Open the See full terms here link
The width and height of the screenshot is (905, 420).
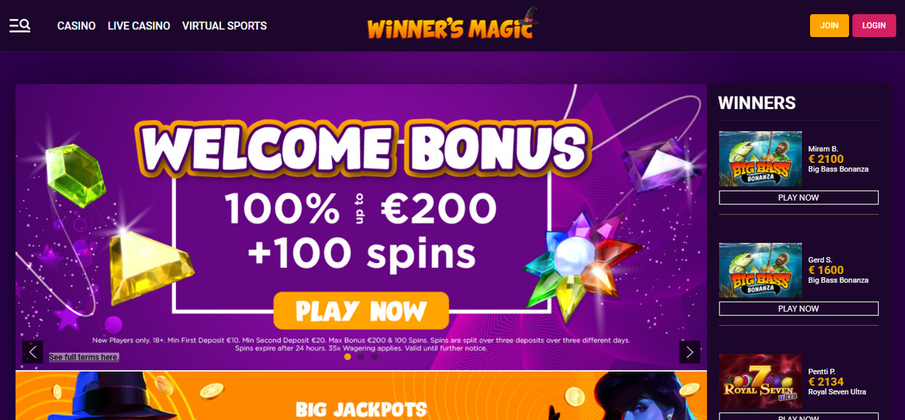[x=84, y=357]
